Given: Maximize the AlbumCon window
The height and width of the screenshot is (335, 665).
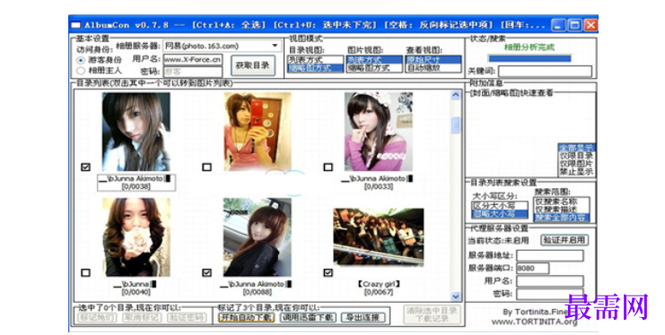Looking at the screenshot, I should click(574, 25).
